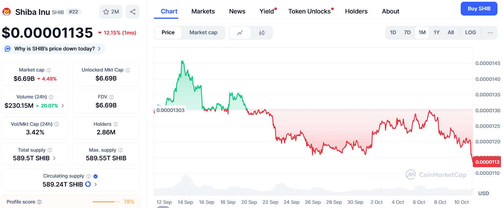
Task: Expand Total supply details chevron
Action: (x=54, y=158)
